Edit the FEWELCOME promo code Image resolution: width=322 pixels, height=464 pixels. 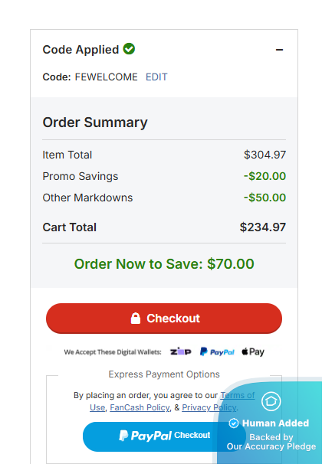click(x=156, y=77)
